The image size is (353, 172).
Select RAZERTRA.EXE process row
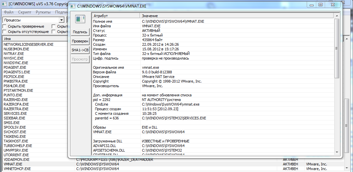(16, 109)
